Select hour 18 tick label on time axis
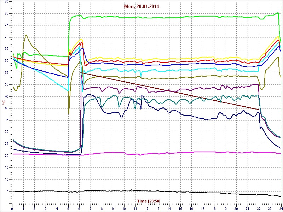This screenshot has width=283, height=212. [x=214, y=208]
